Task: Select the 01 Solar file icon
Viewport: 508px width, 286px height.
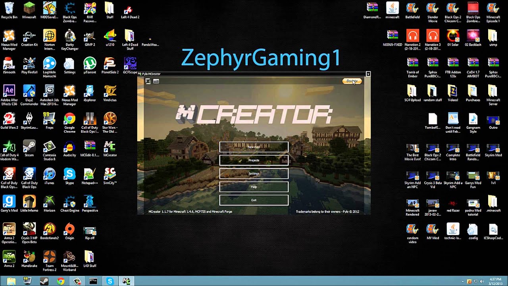Action: click(453, 38)
